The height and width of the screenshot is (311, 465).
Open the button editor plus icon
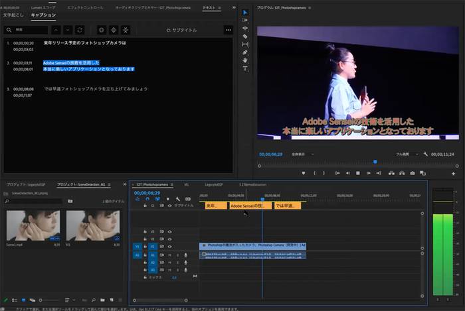click(453, 174)
